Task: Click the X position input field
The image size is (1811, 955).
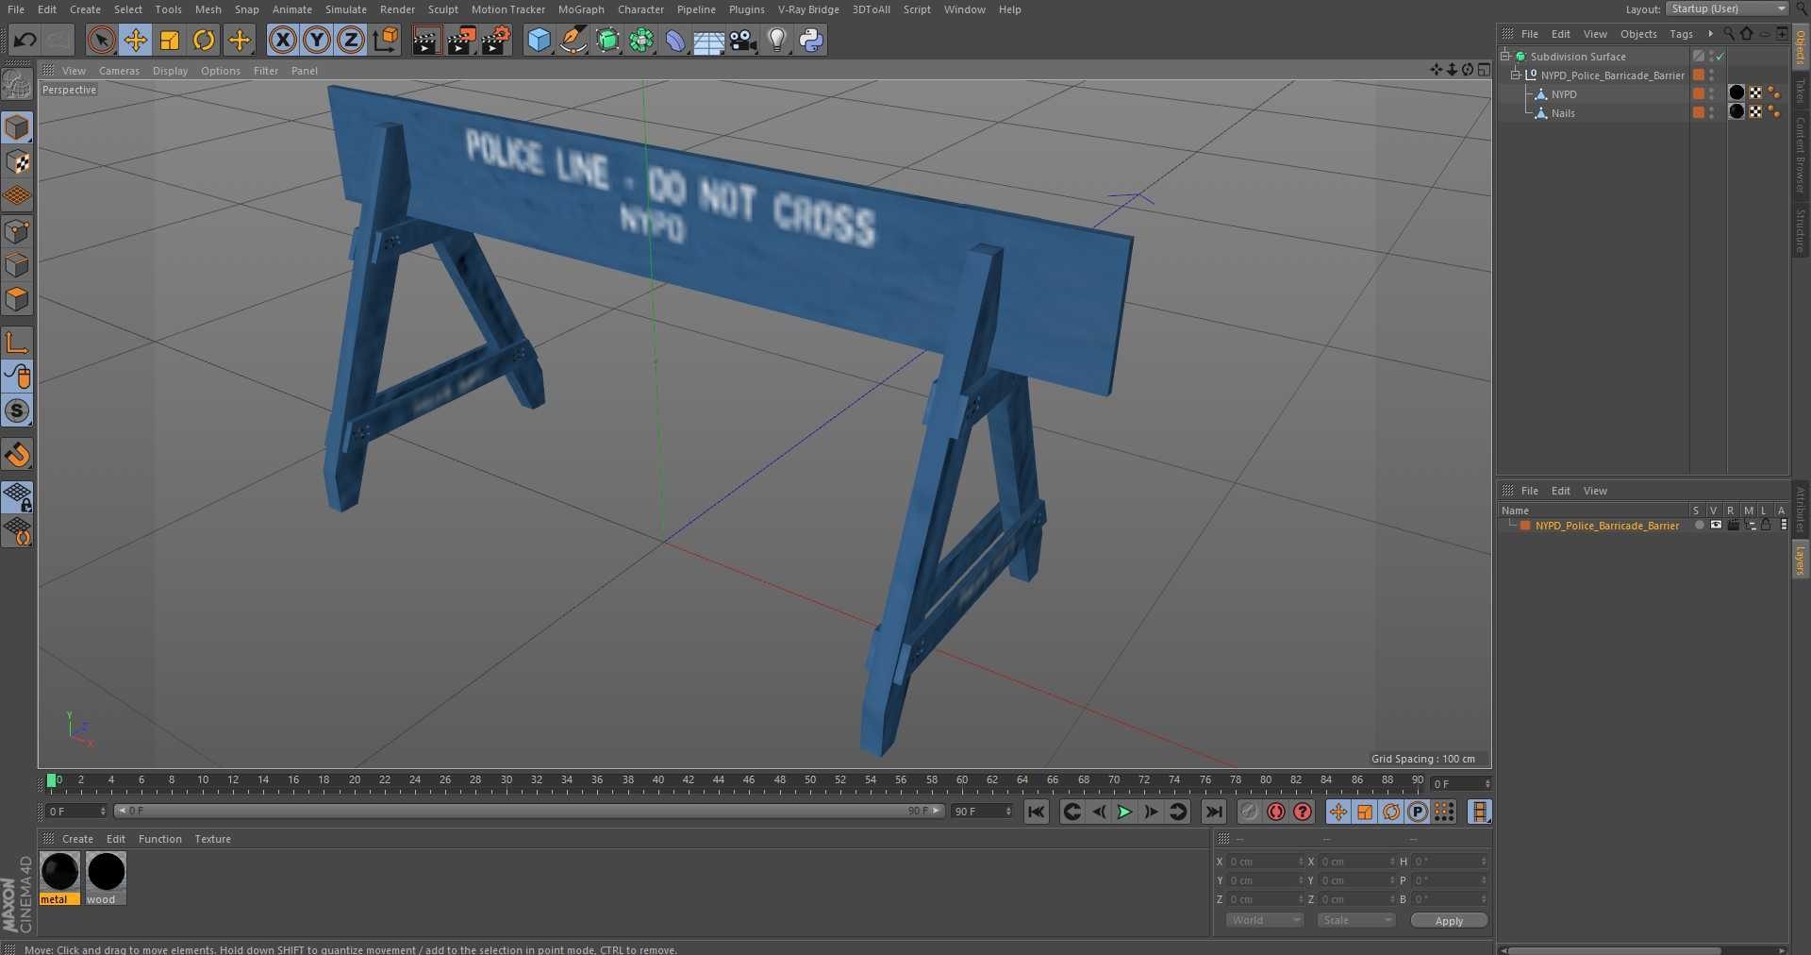Action: coord(1265,862)
